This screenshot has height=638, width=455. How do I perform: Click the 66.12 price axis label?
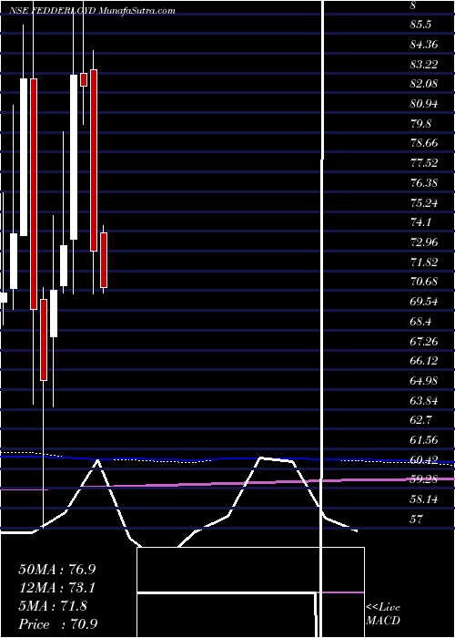click(424, 361)
